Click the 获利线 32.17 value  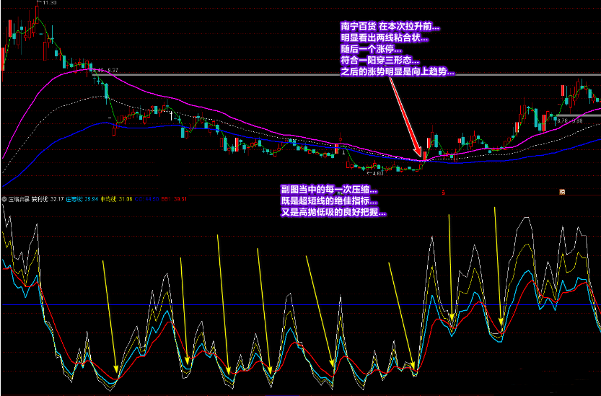pyautogui.click(x=48, y=199)
